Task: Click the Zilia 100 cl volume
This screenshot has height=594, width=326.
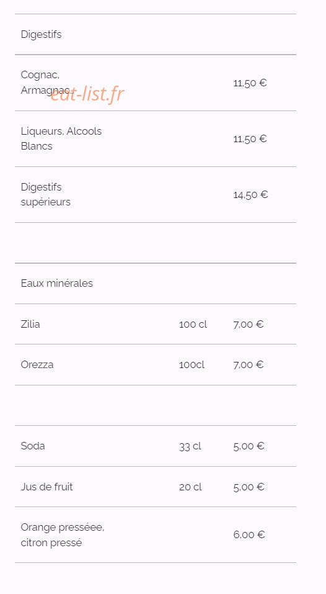Action: pos(193,325)
